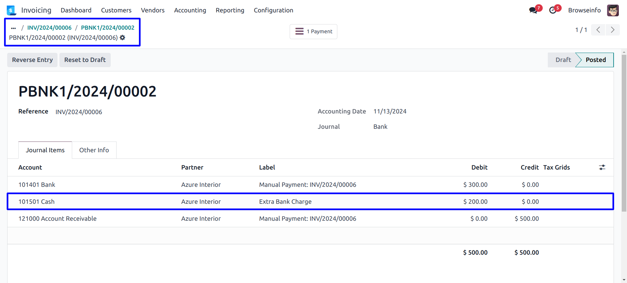This screenshot has height=283, width=627.
Task: Click the Reverse Entry button
Action: (x=32, y=60)
